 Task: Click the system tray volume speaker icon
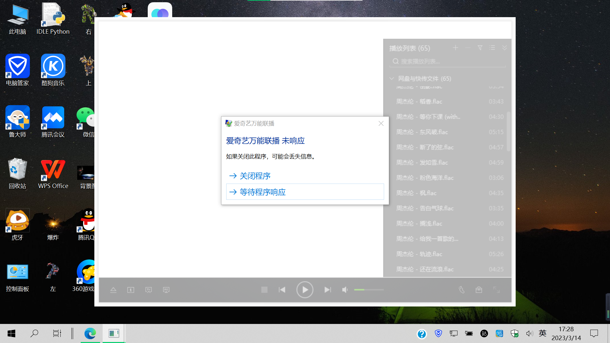click(529, 333)
